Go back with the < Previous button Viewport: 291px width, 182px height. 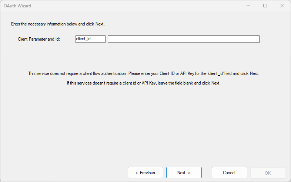pyautogui.click(x=145, y=173)
